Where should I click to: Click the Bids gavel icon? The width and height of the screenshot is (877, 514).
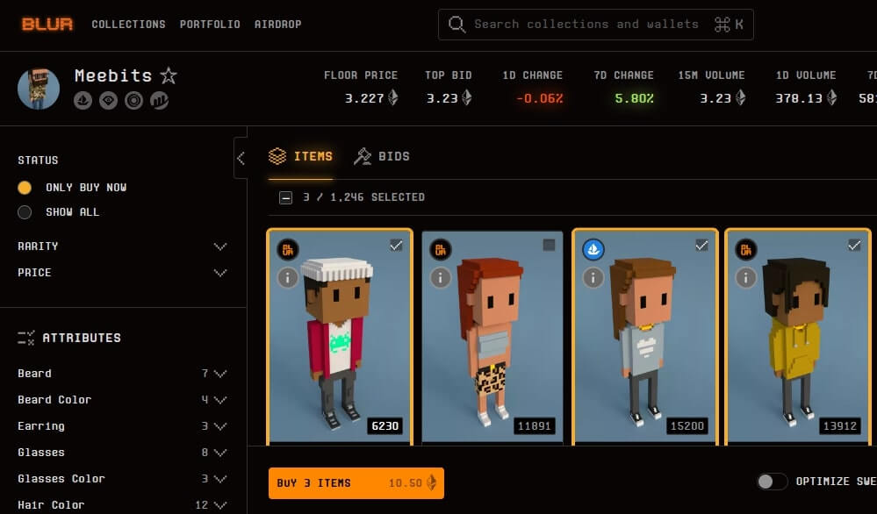click(x=363, y=156)
